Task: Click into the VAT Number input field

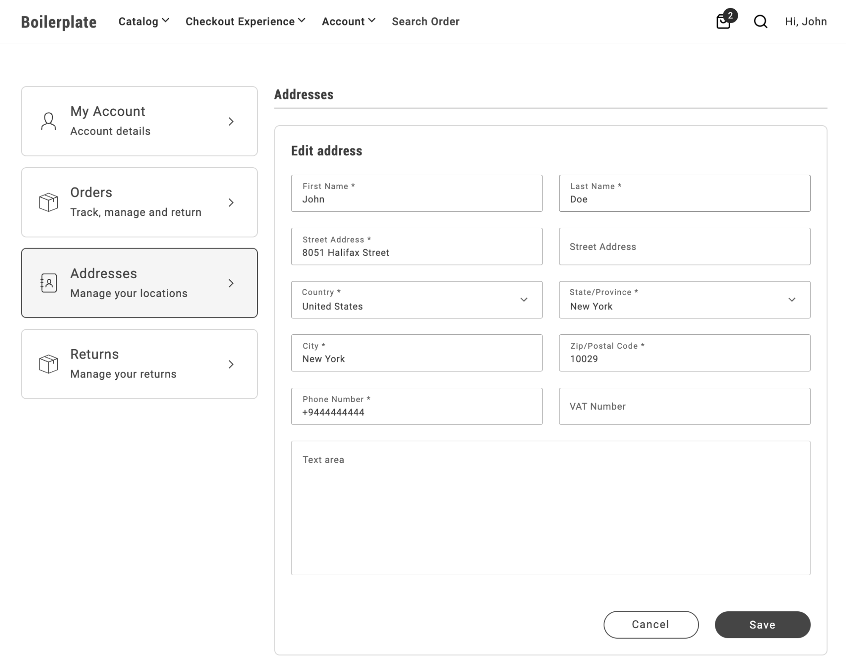Action: (x=685, y=406)
